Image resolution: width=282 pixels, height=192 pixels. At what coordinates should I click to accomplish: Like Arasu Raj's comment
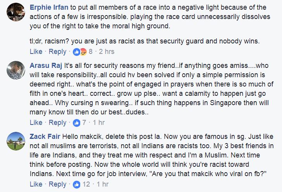(x=36, y=123)
